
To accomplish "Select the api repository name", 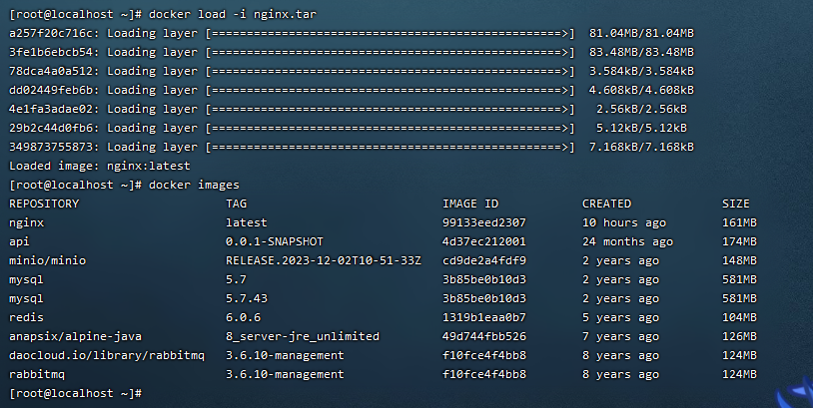I will pyautogui.click(x=19, y=241).
